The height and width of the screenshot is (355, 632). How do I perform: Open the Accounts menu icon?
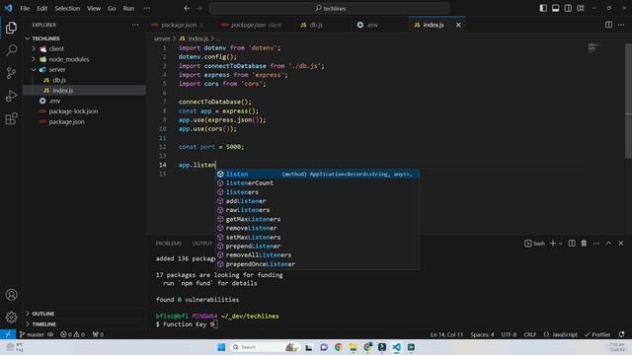(x=11, y=295)
